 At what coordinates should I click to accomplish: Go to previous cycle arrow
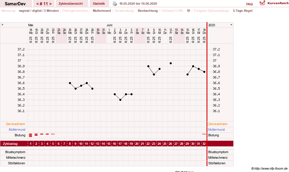[37, 4]
